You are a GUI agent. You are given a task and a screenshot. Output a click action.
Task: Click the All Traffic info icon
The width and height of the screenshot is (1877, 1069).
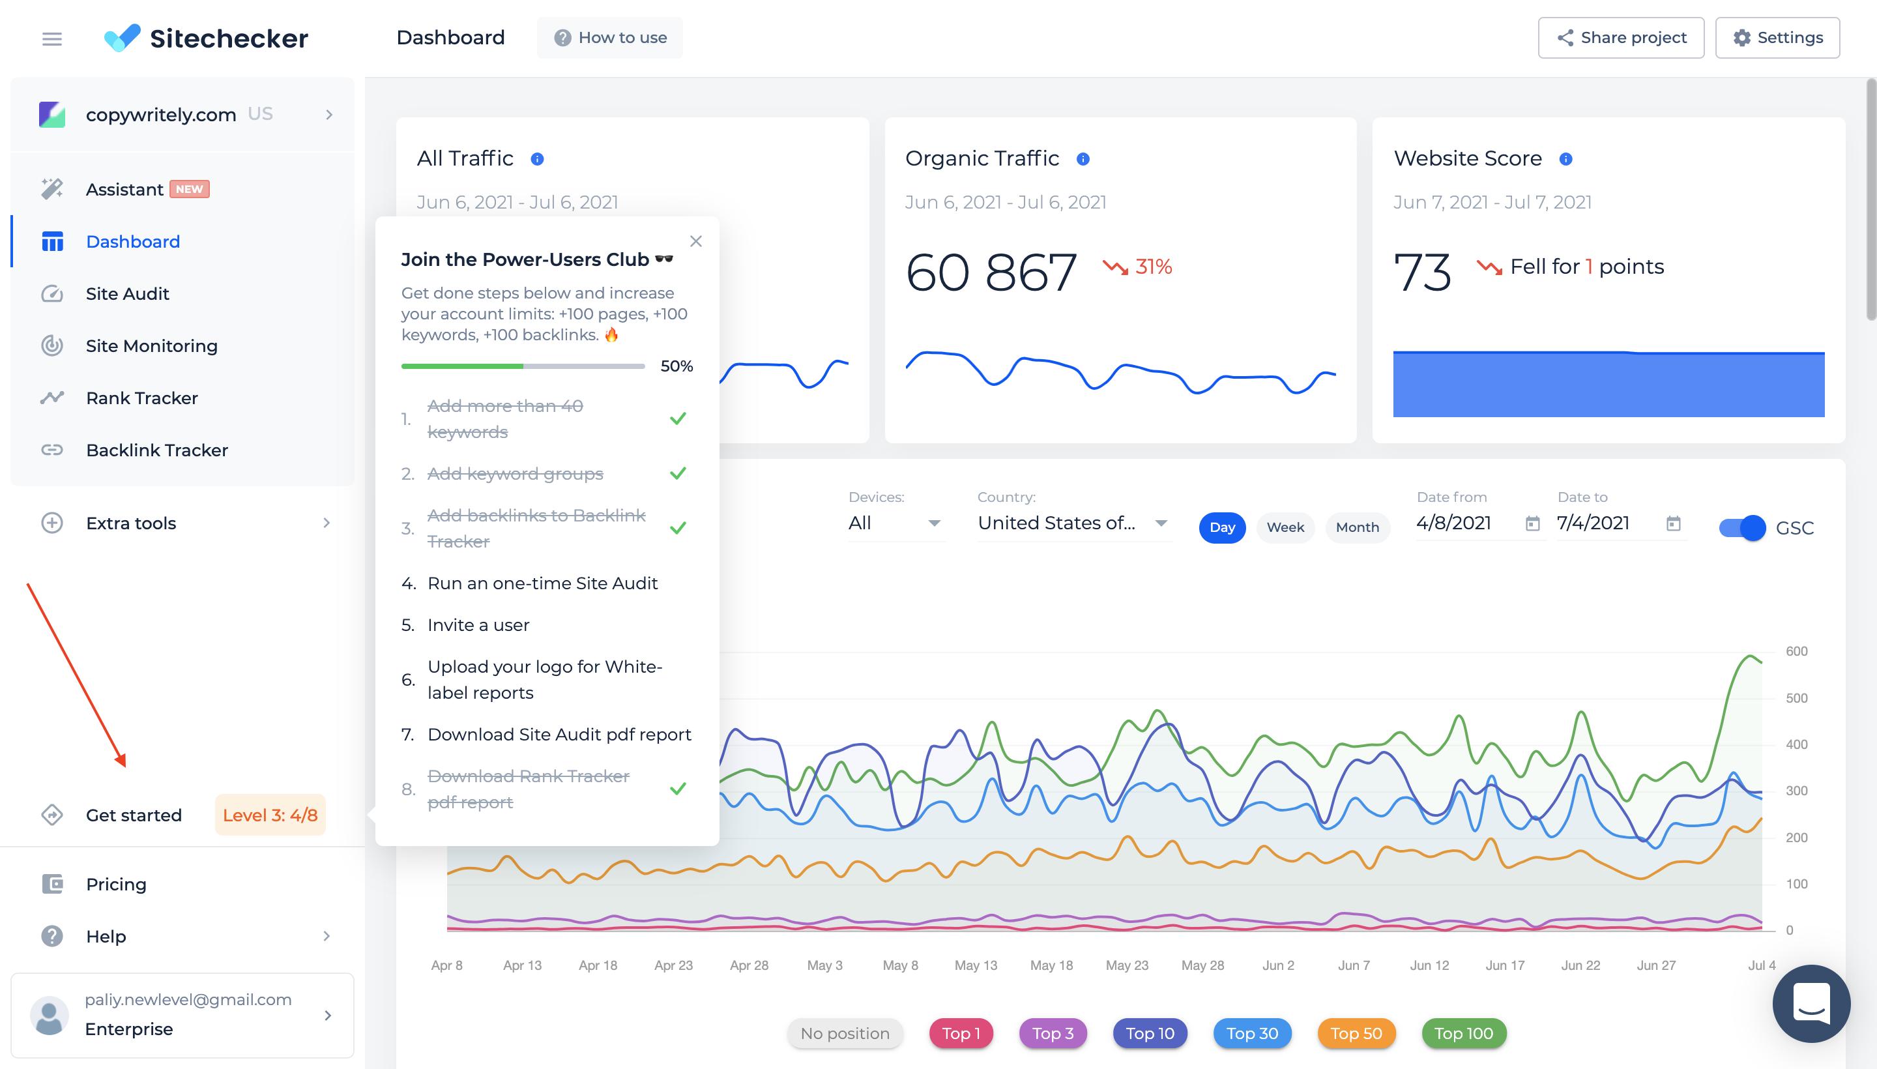coord(537,158)
